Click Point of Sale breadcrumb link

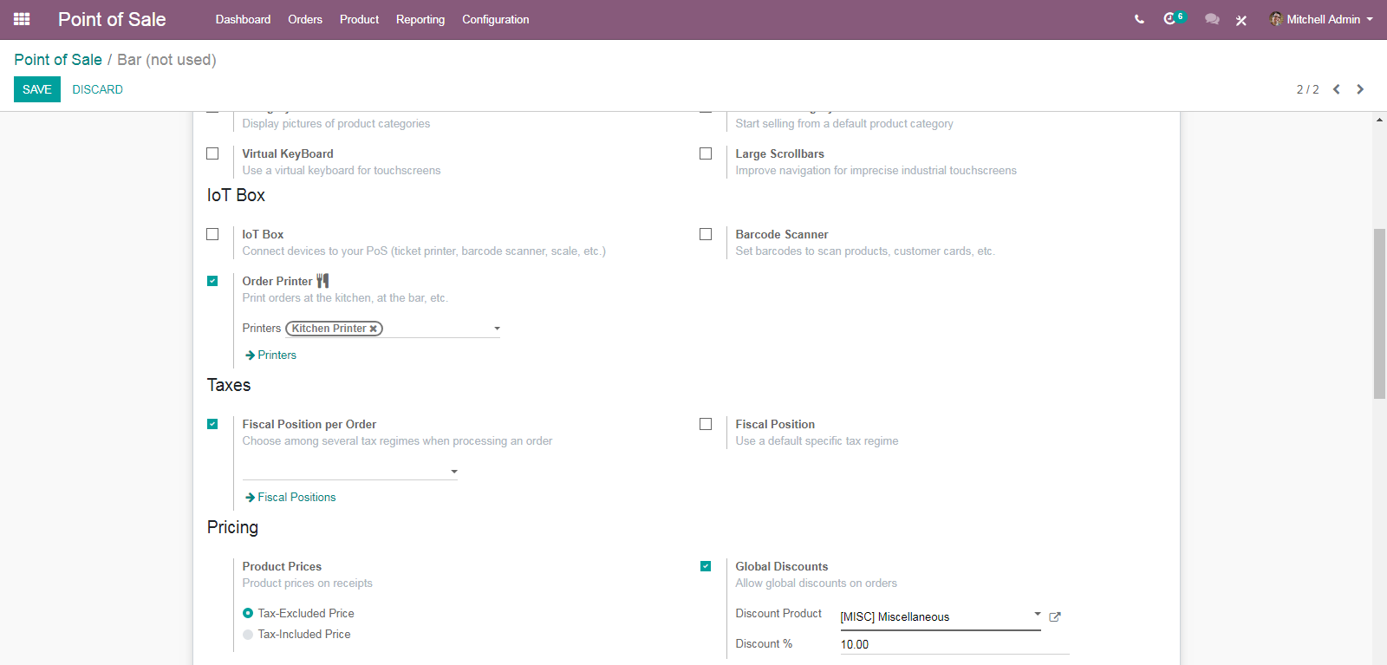coord(58,60)
